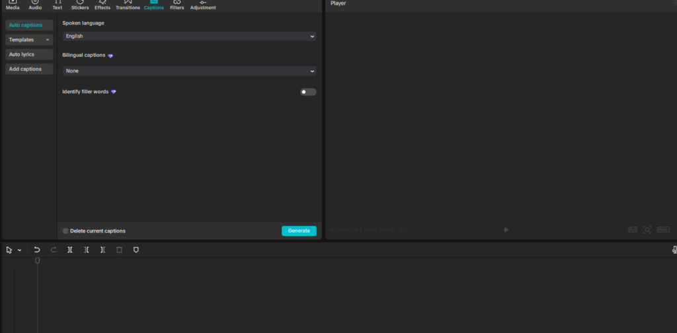
Task: Click the shield-shaped marker icon
Action: (x=136, y=250)
